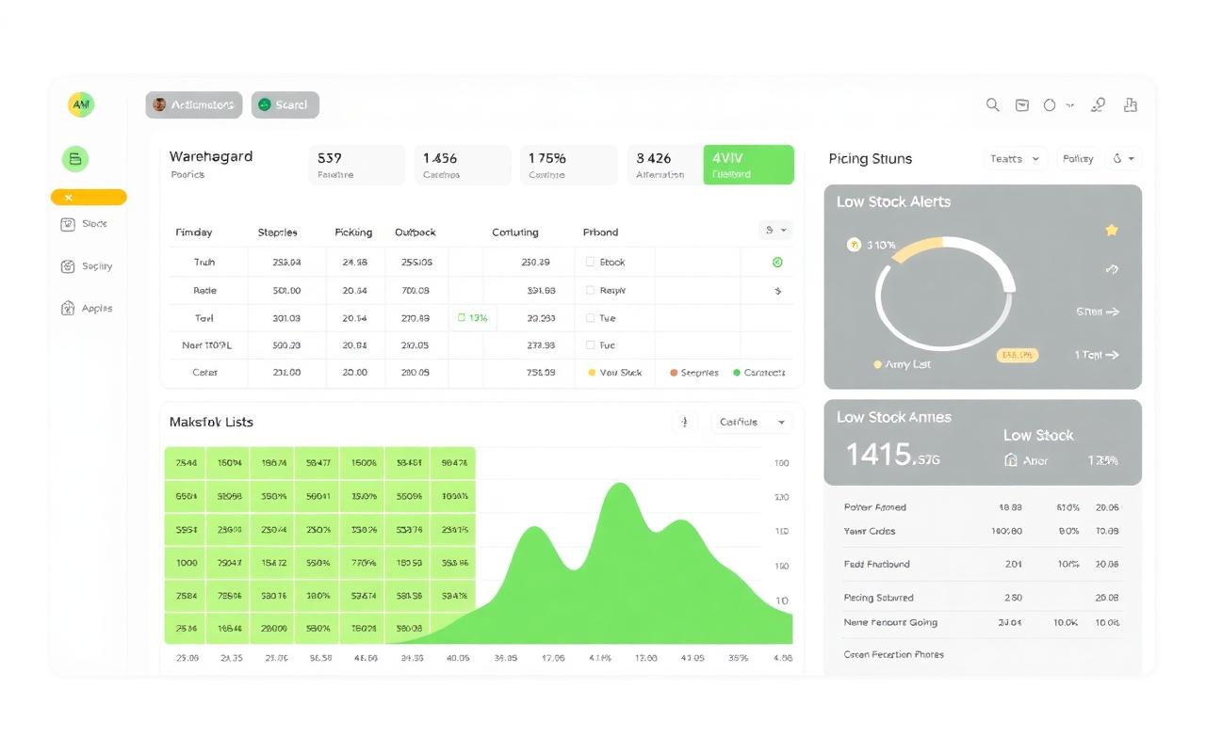Follow the 1 Tent arrow link
Screen dimensions: 1206x753
pyautogui.click(x=1097, y=355)
